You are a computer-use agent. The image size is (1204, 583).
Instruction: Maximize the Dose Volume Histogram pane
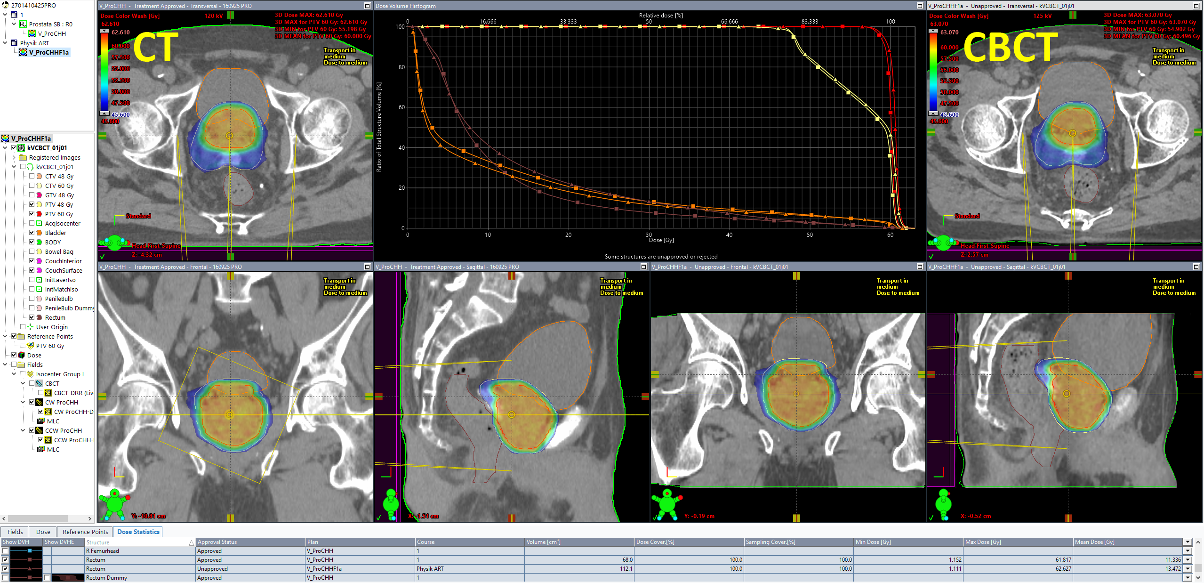tap(920, 6)
